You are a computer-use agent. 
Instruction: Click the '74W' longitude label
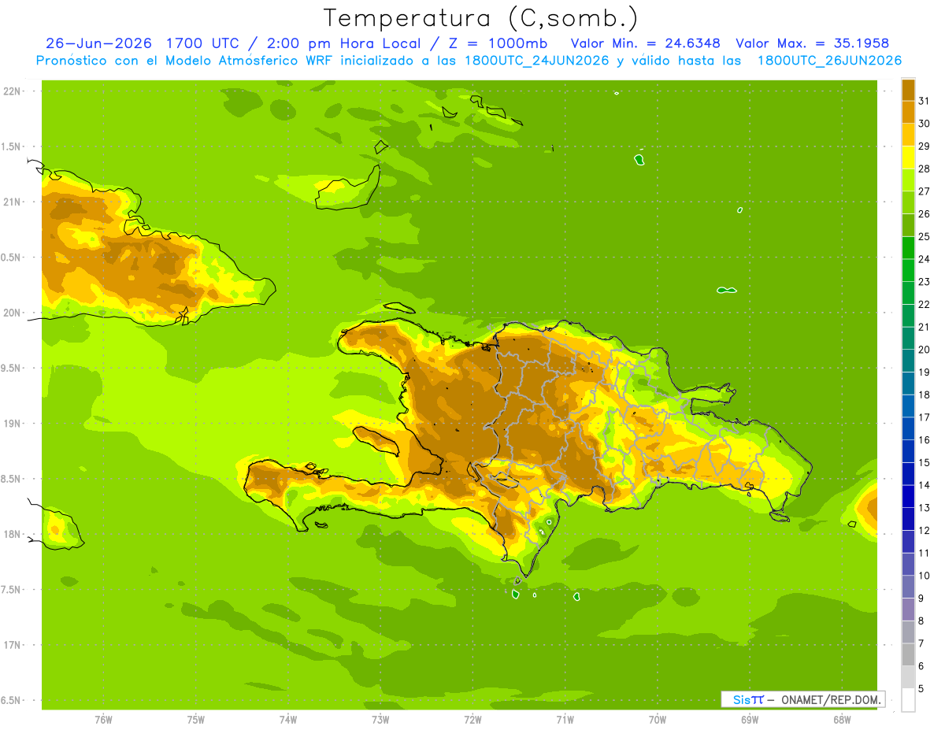[x=288, y=720]
